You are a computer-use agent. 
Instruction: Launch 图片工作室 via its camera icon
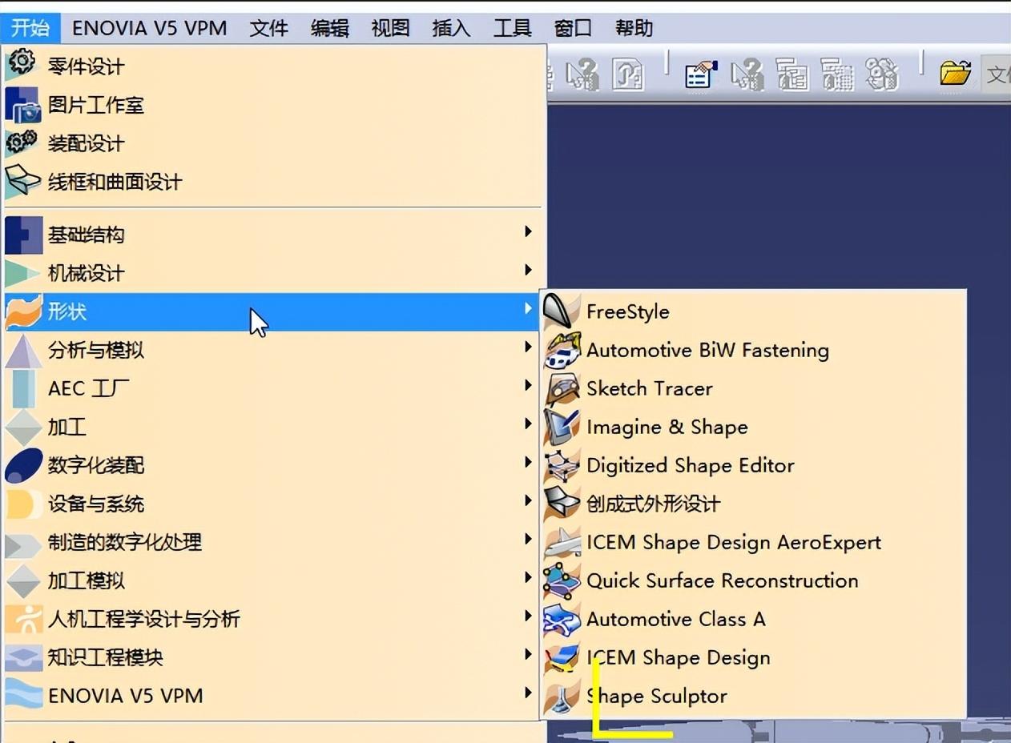click(x=22, y=104)
